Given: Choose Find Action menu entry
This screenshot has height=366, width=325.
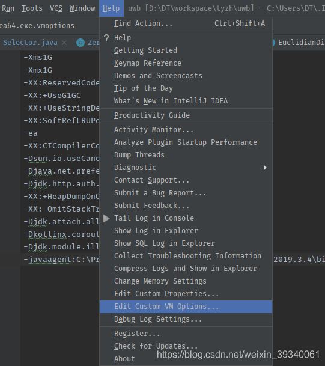Looking at the screenshot, I should [x=186, y=23].
